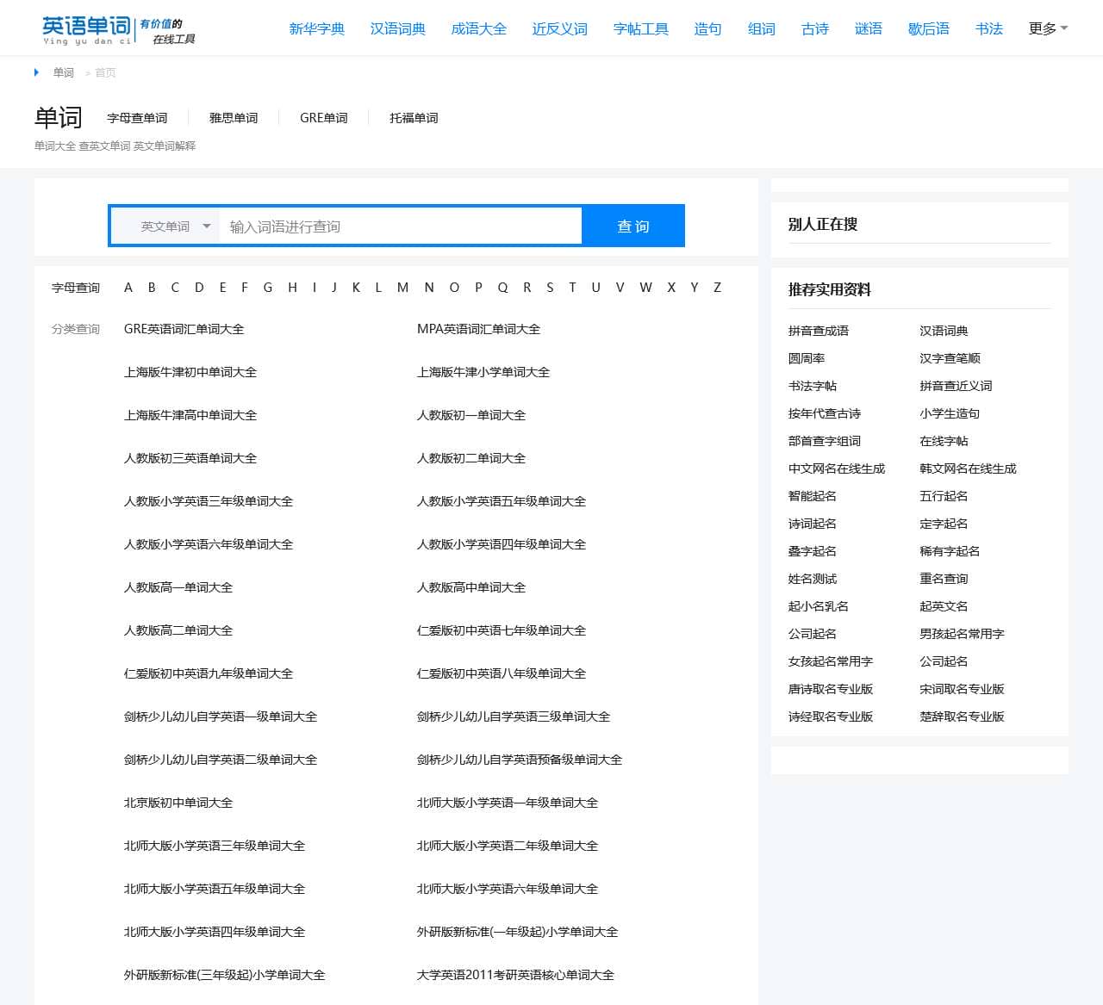
Task: Select the GRE单词 tab
Action: point(324,118)
